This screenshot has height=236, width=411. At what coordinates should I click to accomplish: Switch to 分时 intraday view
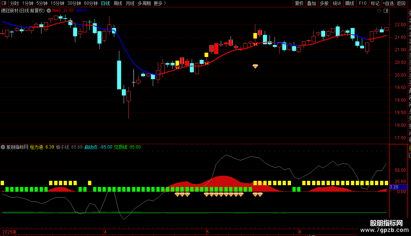[x=15, y=3]
